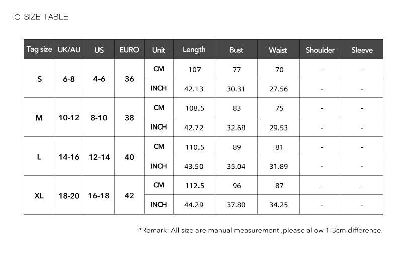This screenshot has height=254, width=397.
Task: Click the remark text below the table
Action: pos(260,230)
